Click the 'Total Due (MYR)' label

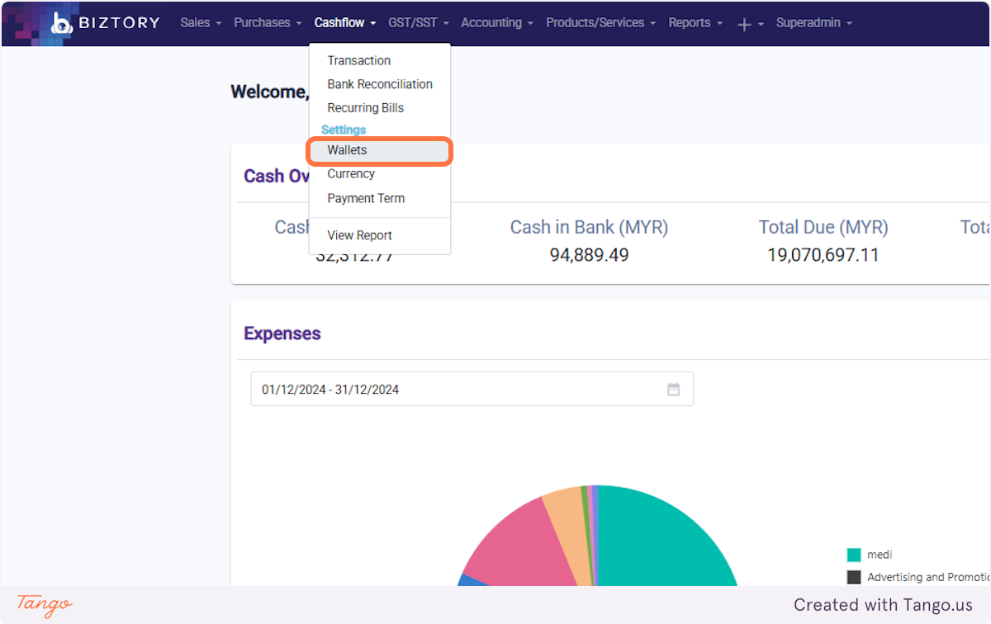(x=823, y=227)
